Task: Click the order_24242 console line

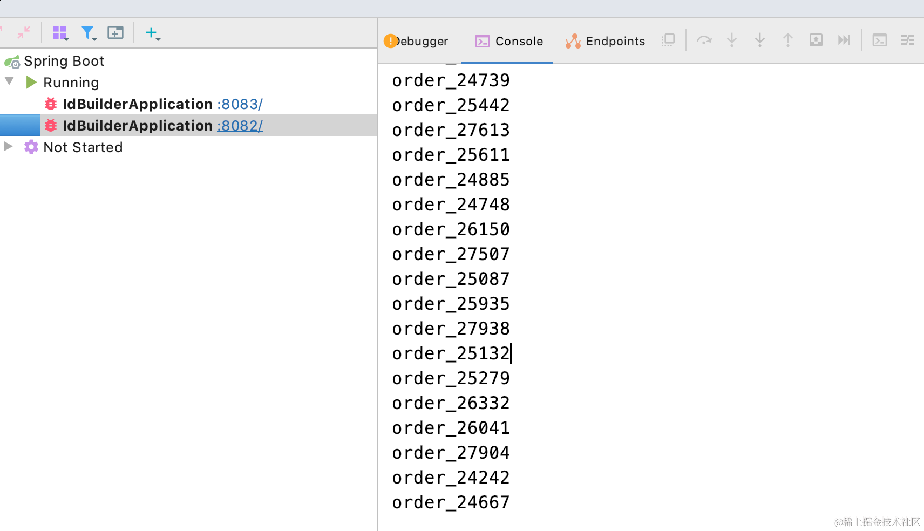Action: point(451,478)
